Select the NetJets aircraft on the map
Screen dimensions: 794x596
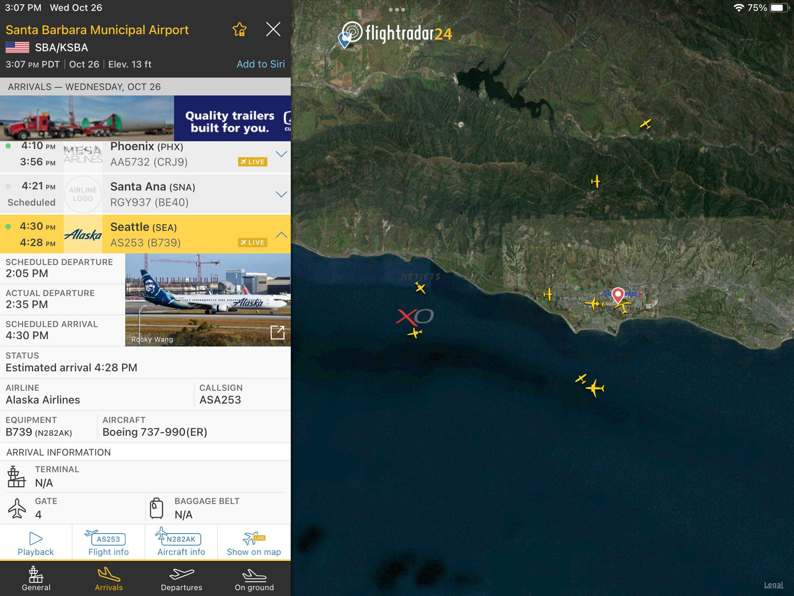point(420,288)
